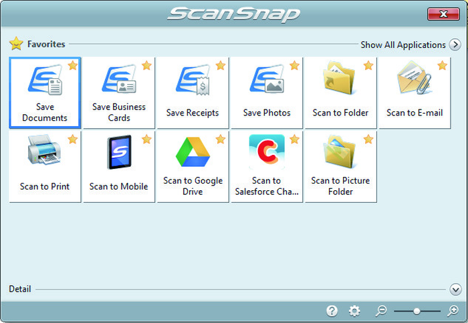Click the zoom in magnifier icon
The height and width of the screenshot is (323, 468).
pos(453,311)
